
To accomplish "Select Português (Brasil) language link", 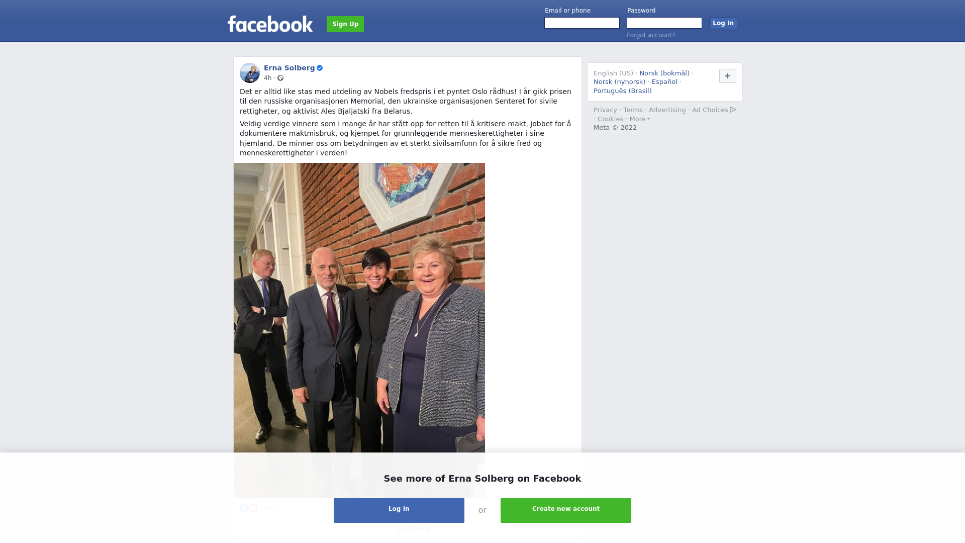I will (623, 91).
